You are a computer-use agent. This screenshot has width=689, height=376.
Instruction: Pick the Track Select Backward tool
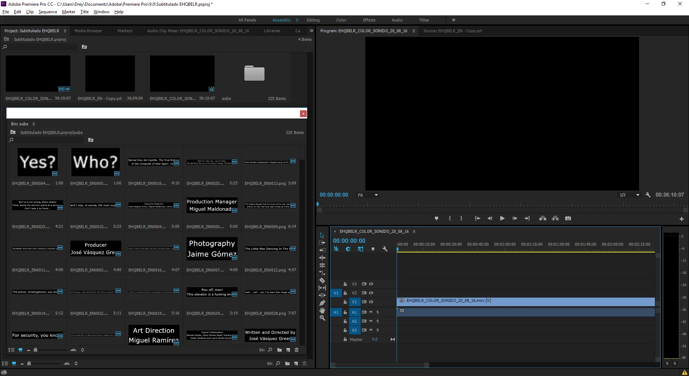pos(322,250)
